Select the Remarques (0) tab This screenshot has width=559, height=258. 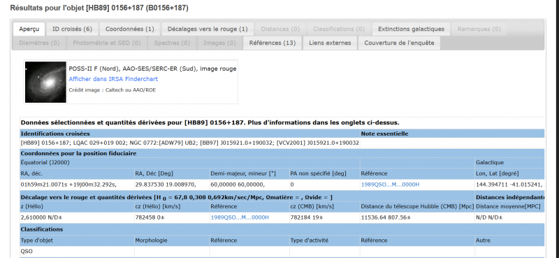[479, 29]
